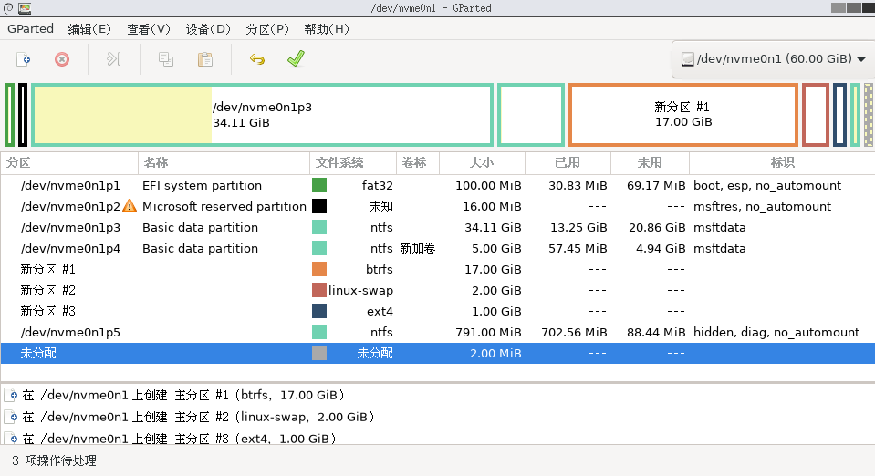Open the device selector /dev/nvme0n1 dropdown
Image resolution: width=875 pixels, height=476 pixels.
pyautogui.click(x=774, y=58)
